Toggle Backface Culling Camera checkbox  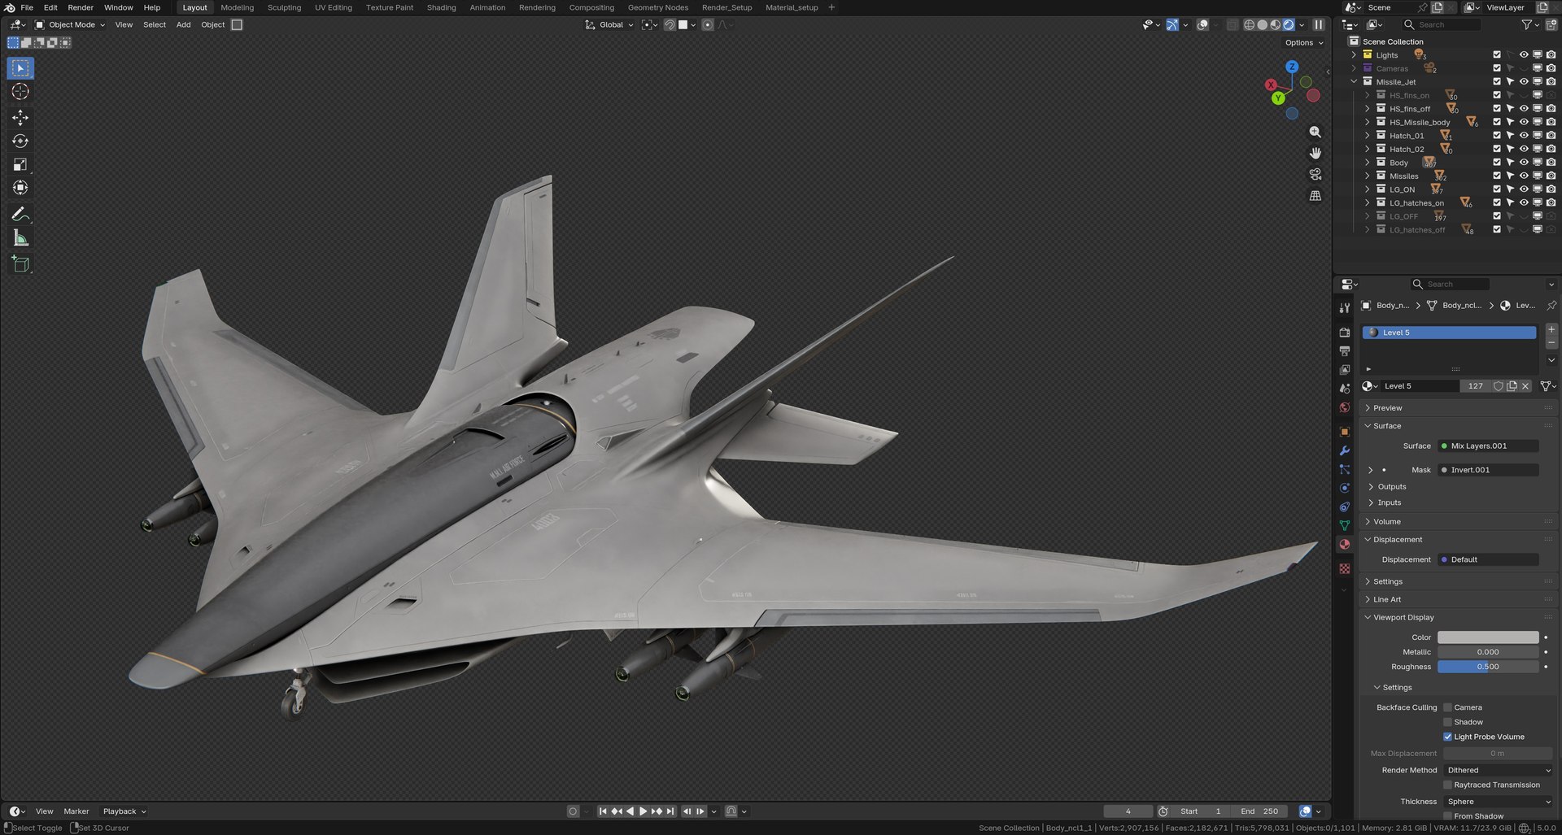[x=1447, y=707]
